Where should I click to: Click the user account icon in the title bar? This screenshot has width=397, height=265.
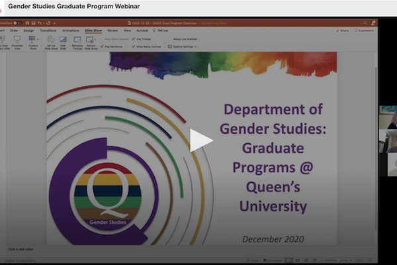click(x=373, y=23)
